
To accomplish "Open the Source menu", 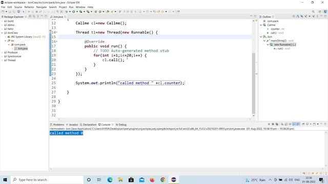I will coord(18,7).
